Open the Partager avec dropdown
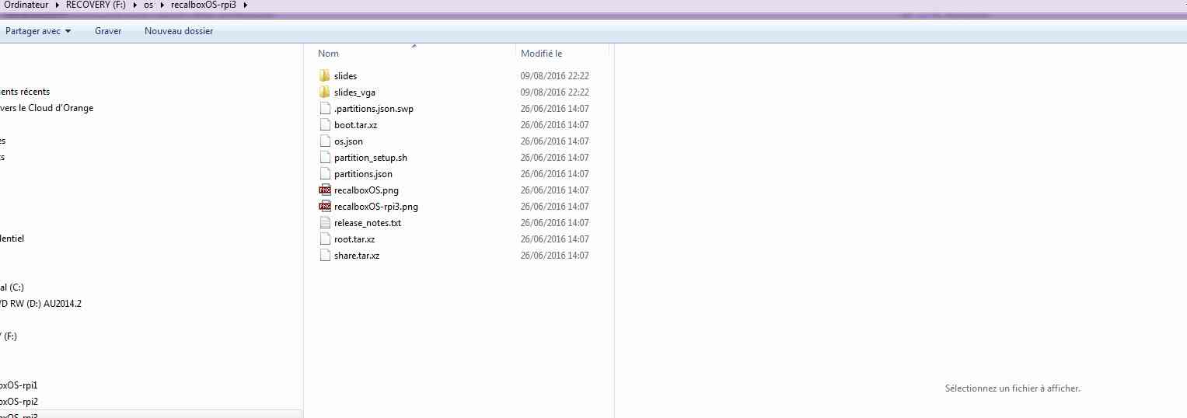This screenshot has height=418, width=1187. pyautogui.click(x=38, y=31)
